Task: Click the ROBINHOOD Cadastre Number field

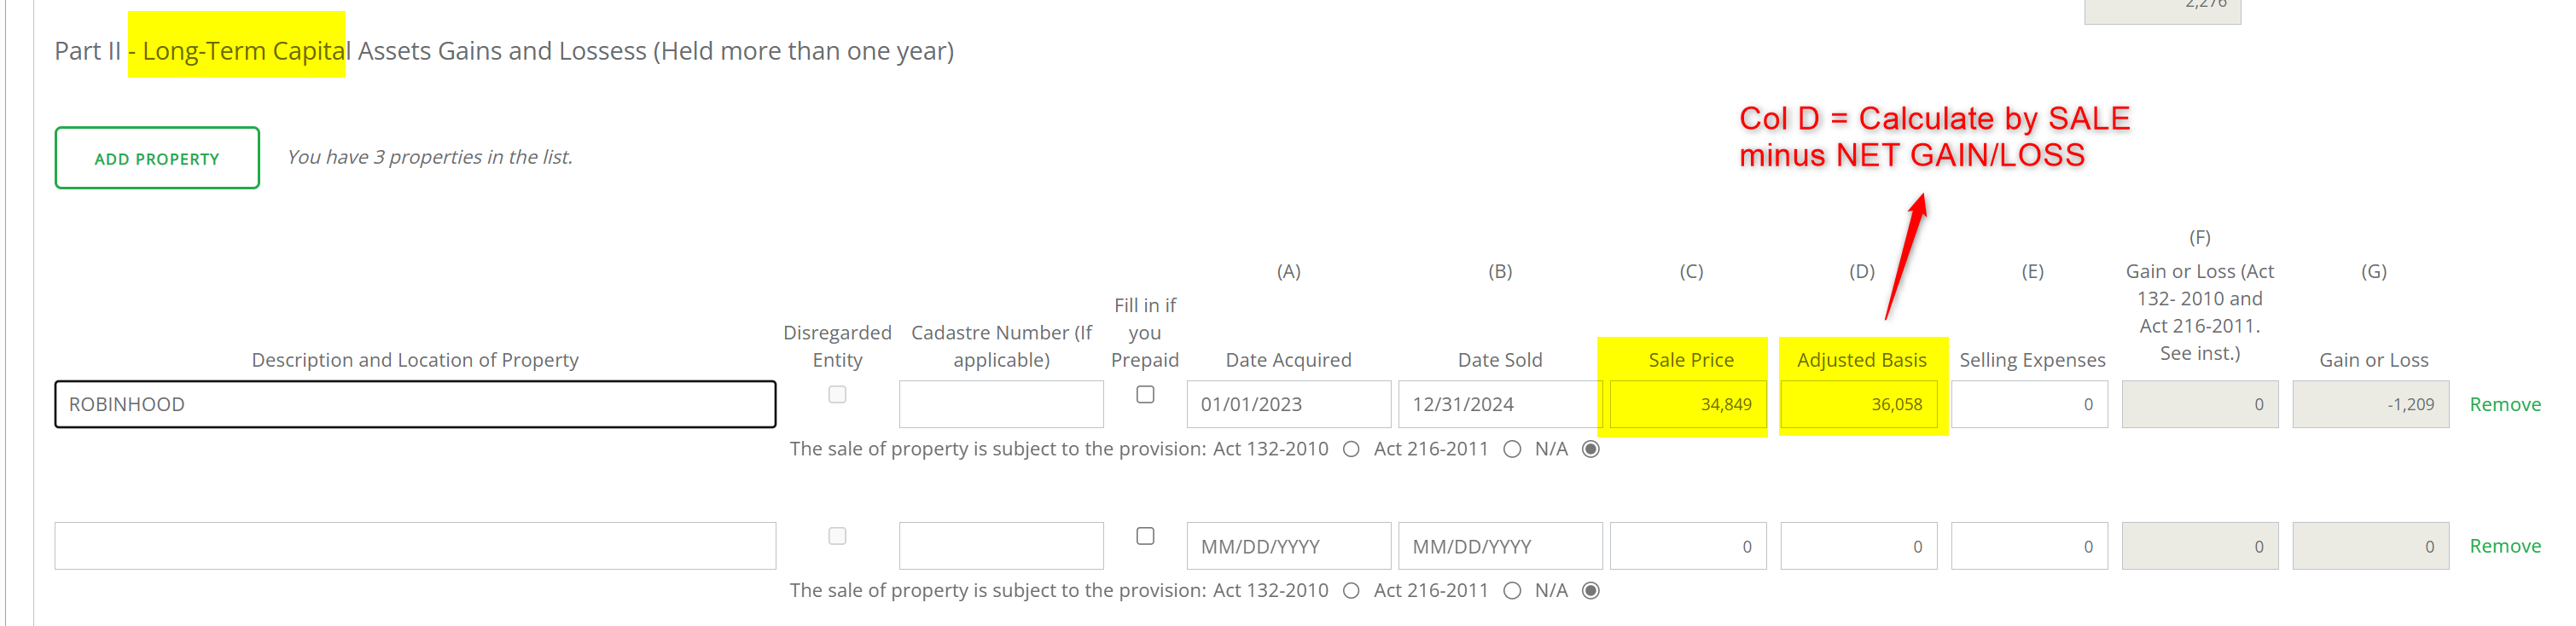Action: (x=1001, y=404)
